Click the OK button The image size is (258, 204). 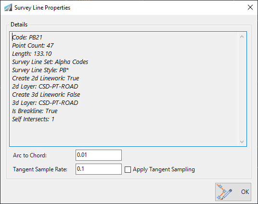tap(233, 192)
